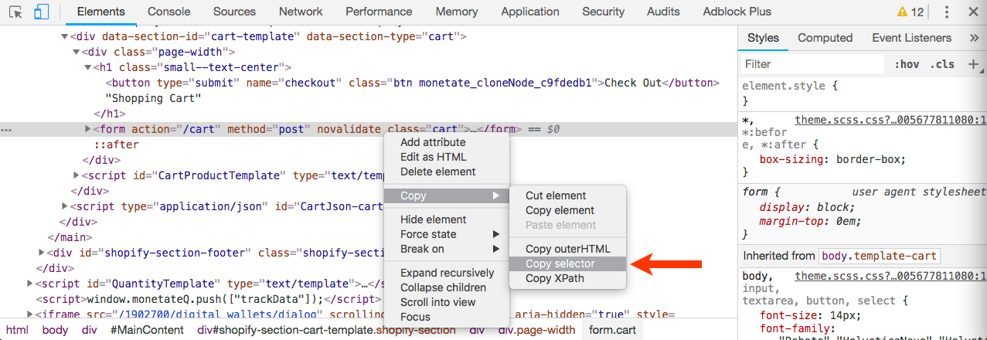987x340 pixels.
Task: Select Copy outerHTML in submenu
Action: point(568,249)
